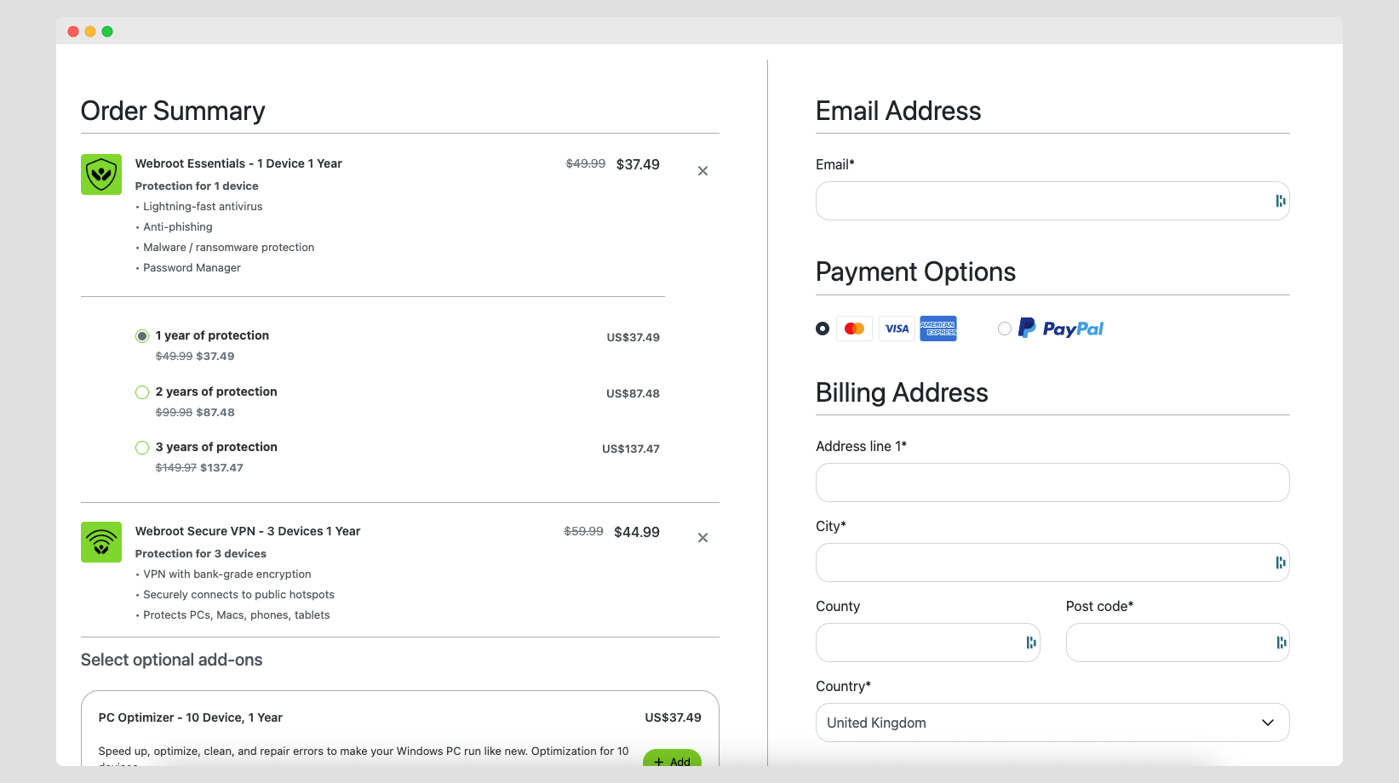Click into the City input field
This screenshot has height=783, width=1399.
[x=1052, y=563]
